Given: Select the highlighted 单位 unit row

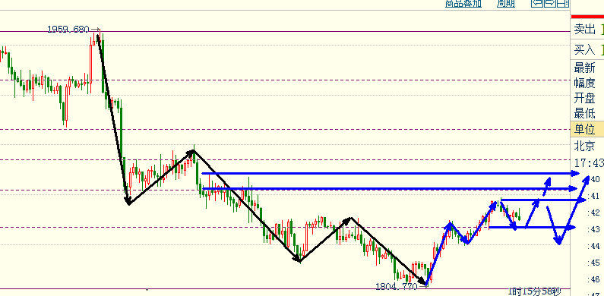Looking at the screenshot, I should click(x=587, y=129).
